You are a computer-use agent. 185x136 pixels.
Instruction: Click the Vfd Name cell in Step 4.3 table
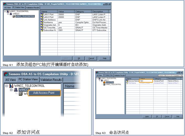point(132,83)
